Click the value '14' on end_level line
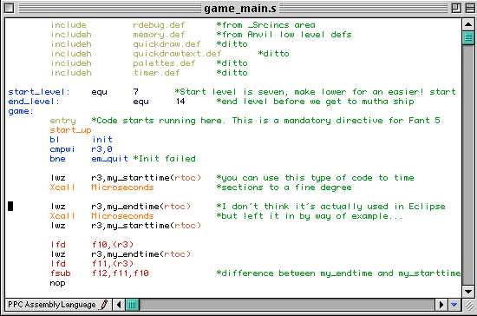The width and height of the screenshot is (477, 316). (x=180, y=102)
